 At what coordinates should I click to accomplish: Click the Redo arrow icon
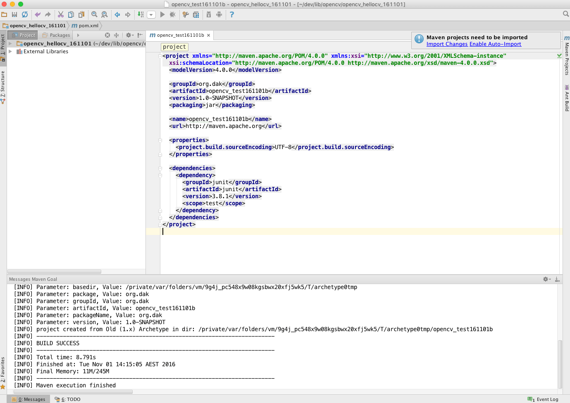point(48,14)
